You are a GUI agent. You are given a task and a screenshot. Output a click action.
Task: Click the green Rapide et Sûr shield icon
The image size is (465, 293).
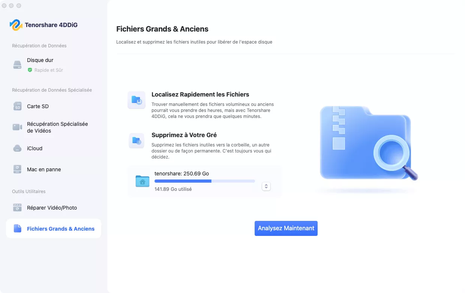point(30,70)
